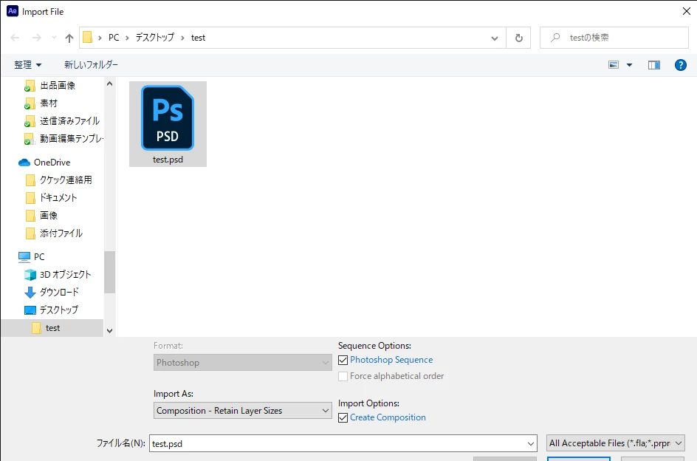Select test in the address breadcrumb
697x461 pixels.
point(199,38)
